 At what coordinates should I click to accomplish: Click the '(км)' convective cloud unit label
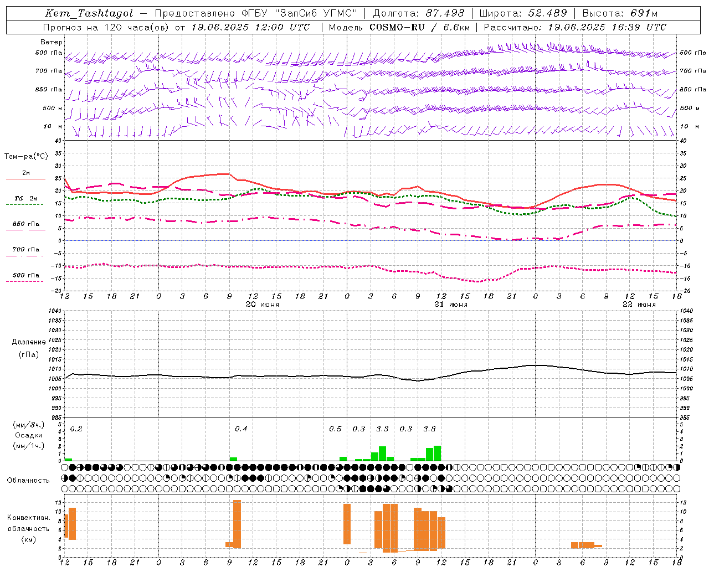(28, 539)
